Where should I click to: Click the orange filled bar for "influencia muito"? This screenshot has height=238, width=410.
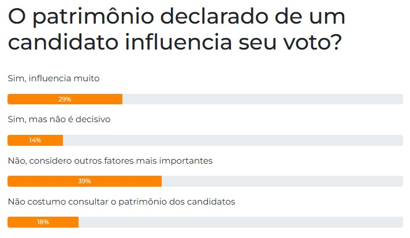65,99
